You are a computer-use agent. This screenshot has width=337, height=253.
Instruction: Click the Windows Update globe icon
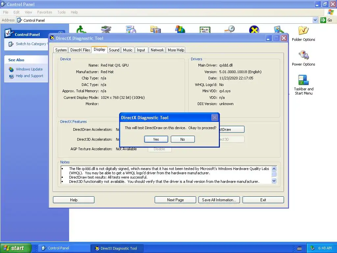11,69
